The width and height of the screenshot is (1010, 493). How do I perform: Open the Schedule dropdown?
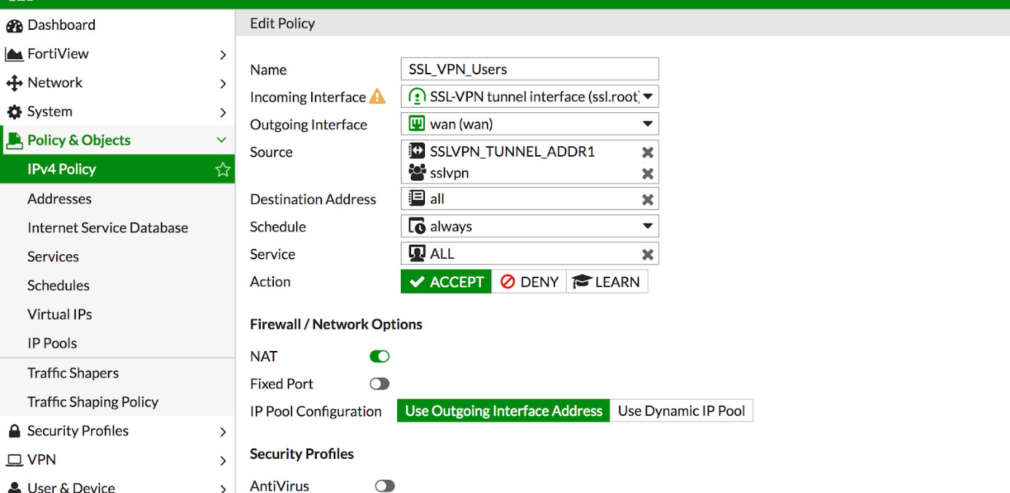point(647,226)
